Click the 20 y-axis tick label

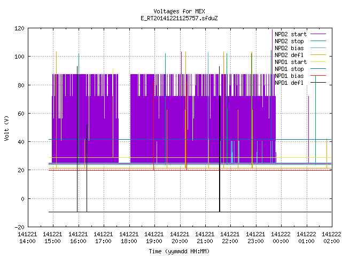(21, 170)
